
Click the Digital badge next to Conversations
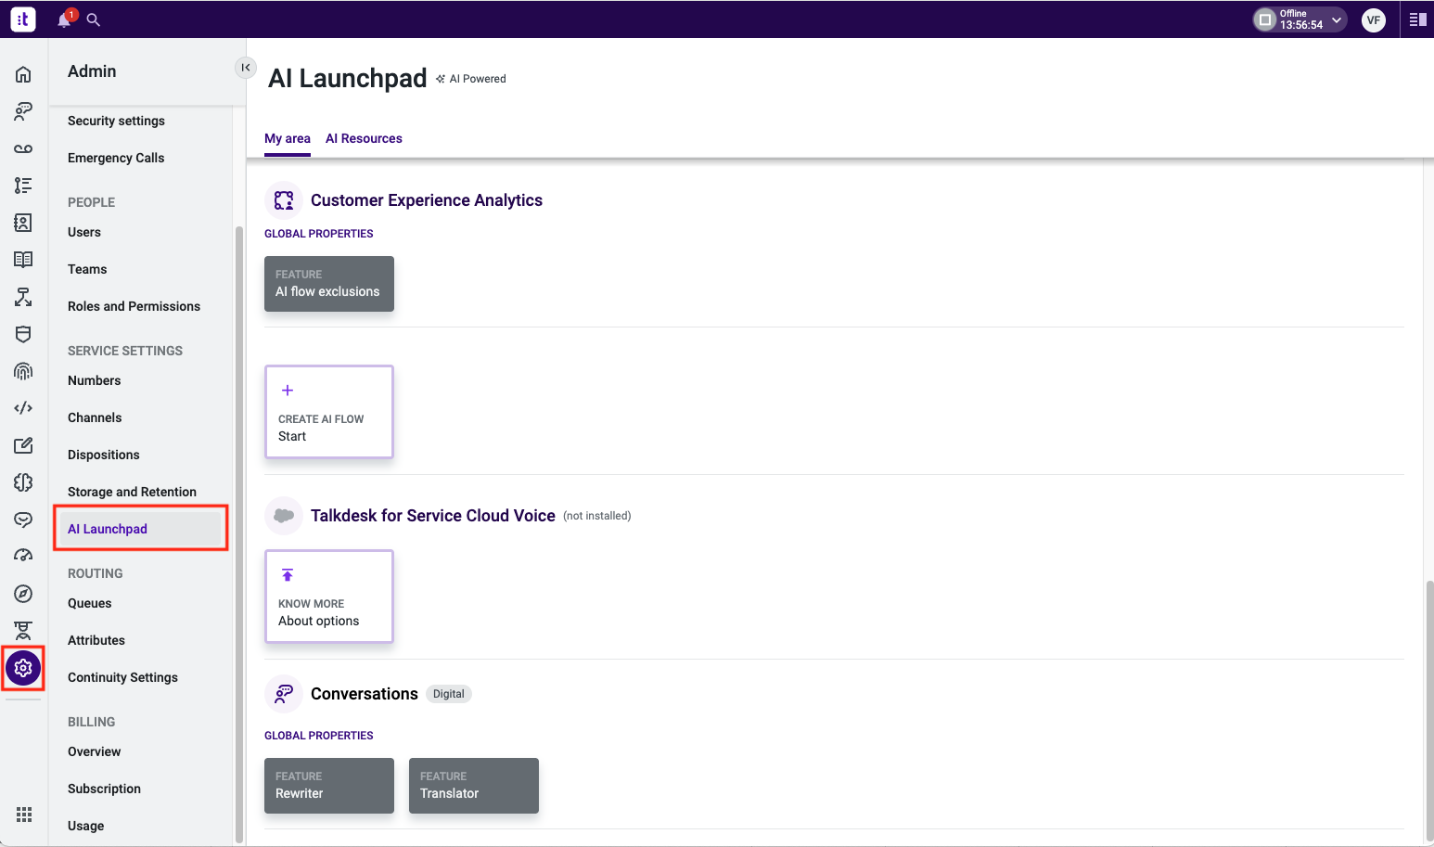[449, 694]
